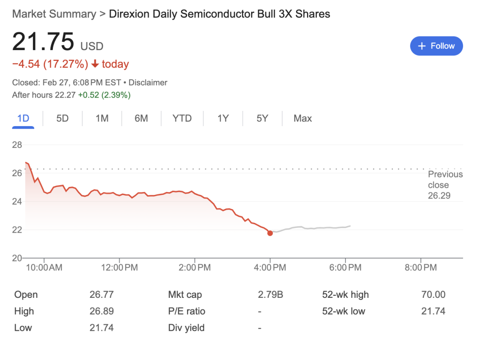The height and width of the screenshot is (340, 480).
Task: Open the Disclaimer link
Action: 148,83
